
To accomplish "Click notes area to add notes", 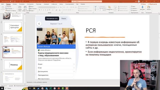I will [x=37, y=82].
